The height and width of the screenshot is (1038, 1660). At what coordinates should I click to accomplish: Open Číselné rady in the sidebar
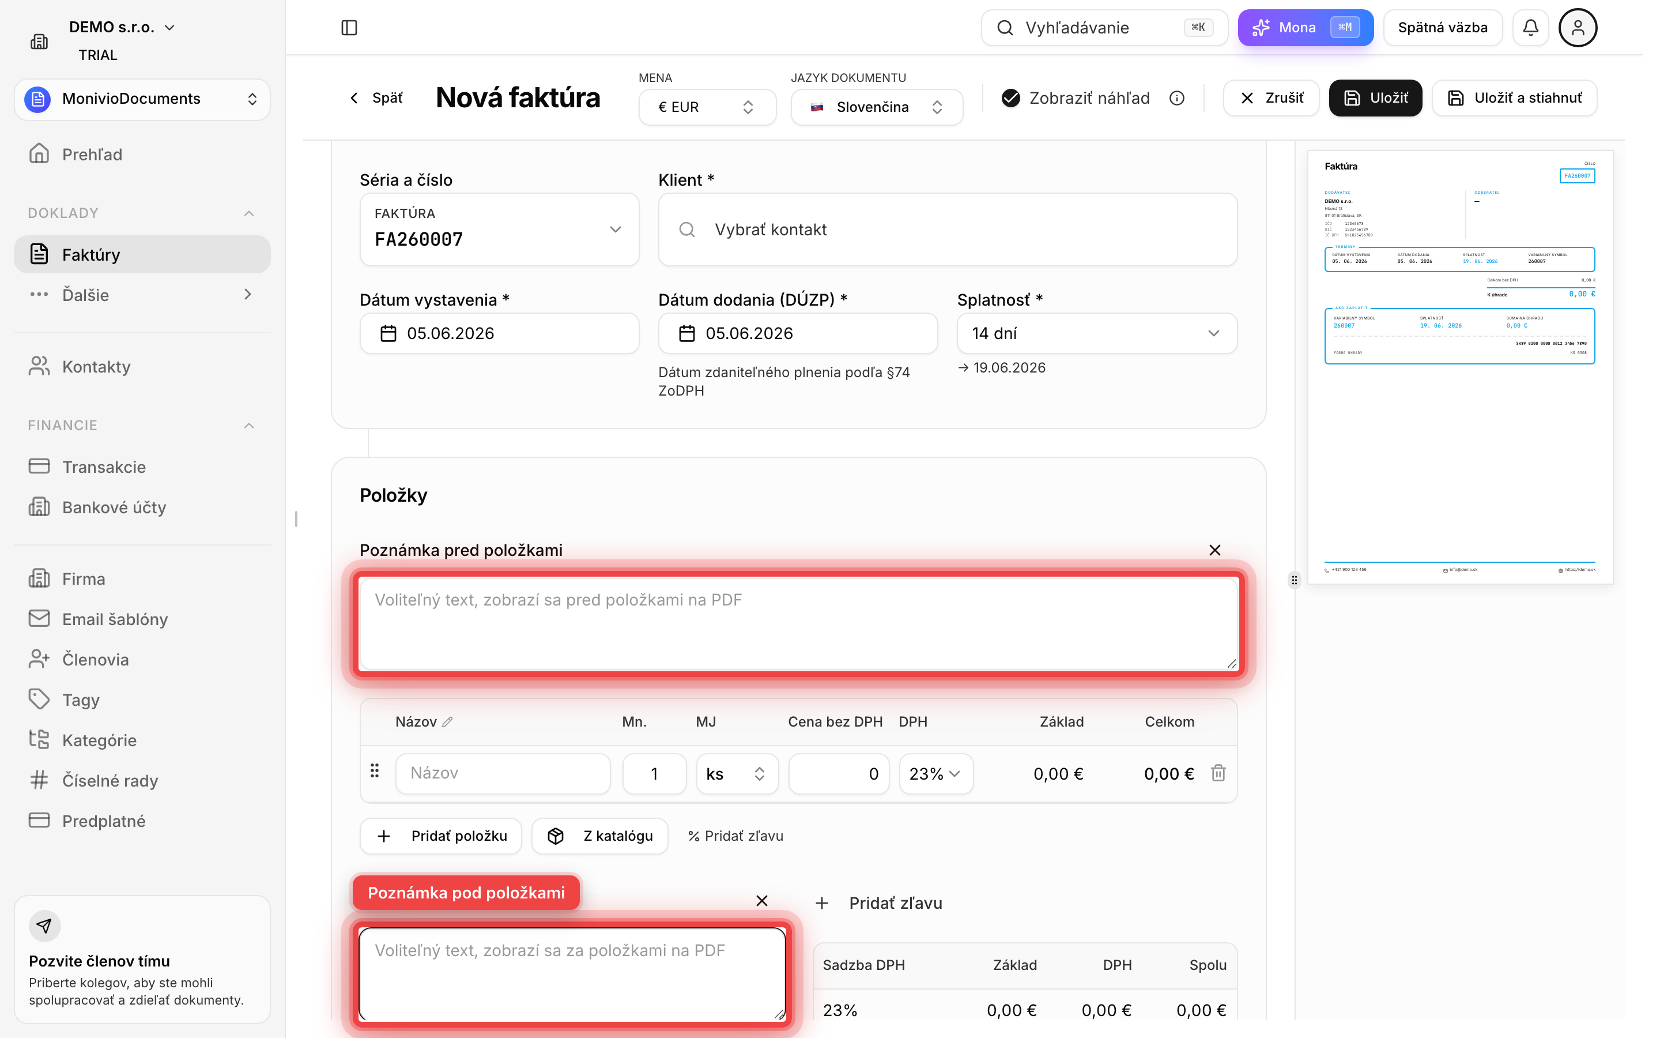(x=142, y=781)
